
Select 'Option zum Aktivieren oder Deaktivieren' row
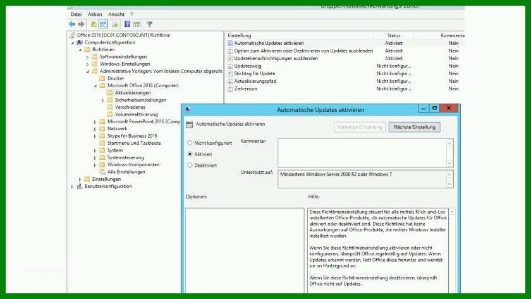345,51
